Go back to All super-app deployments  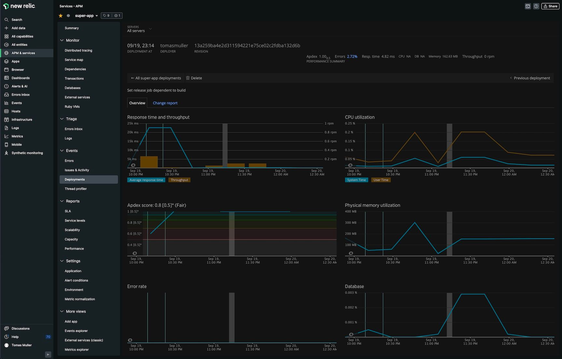[x=156, y=78]
